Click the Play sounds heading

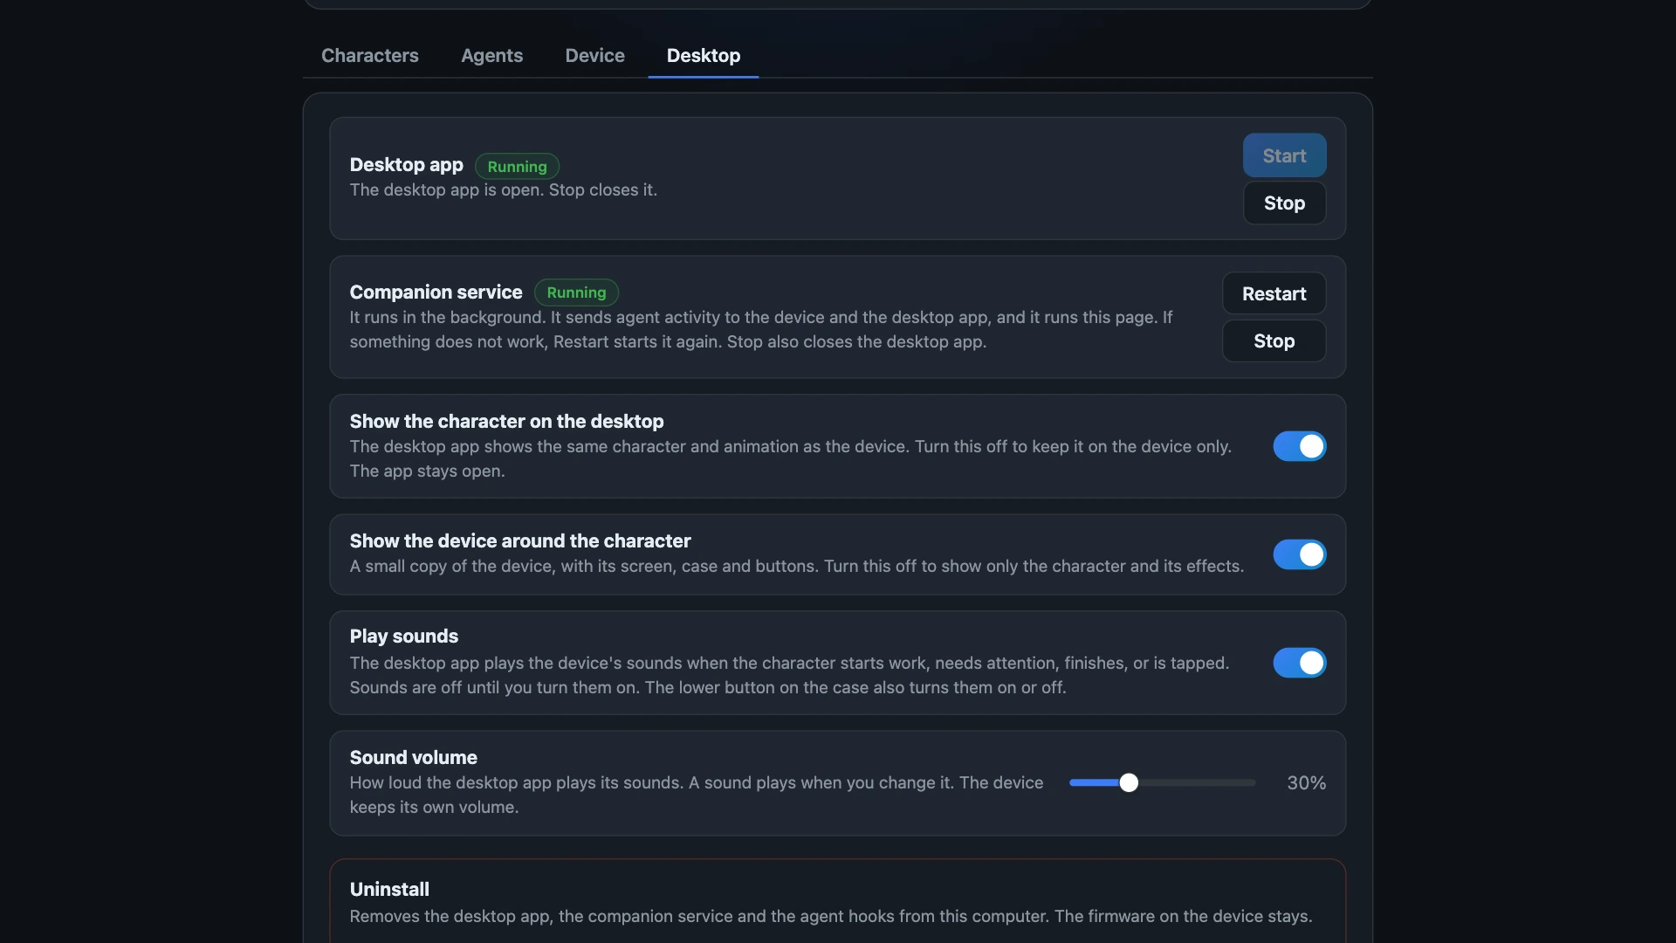[404, 636]
